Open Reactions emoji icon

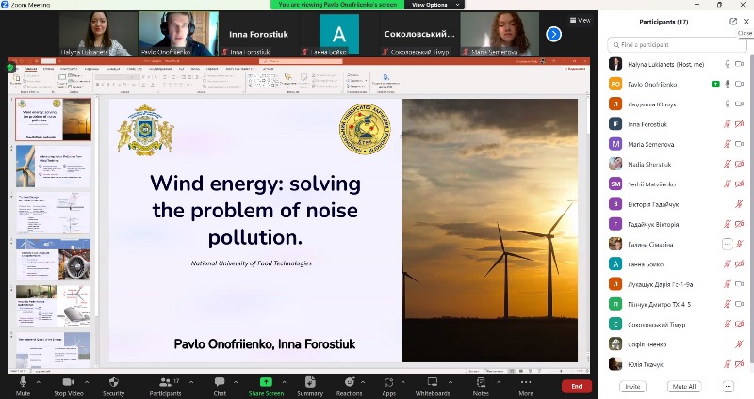point(349,382)
